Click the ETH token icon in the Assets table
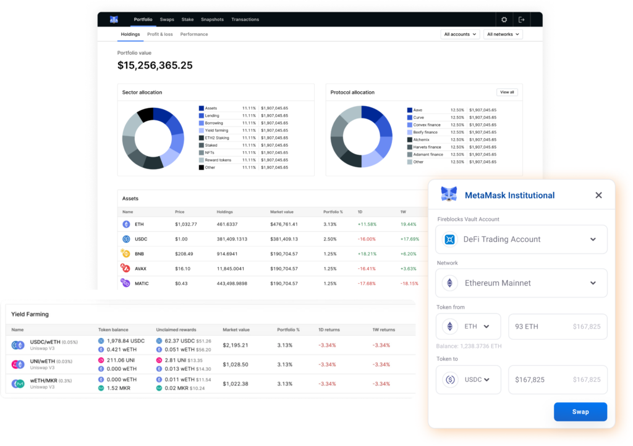The width and height of the screenshot is (633, 446). (126, 224)
